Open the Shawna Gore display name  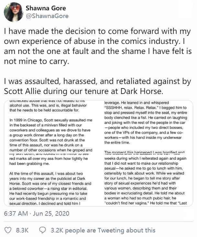click(x=46, y=8)
